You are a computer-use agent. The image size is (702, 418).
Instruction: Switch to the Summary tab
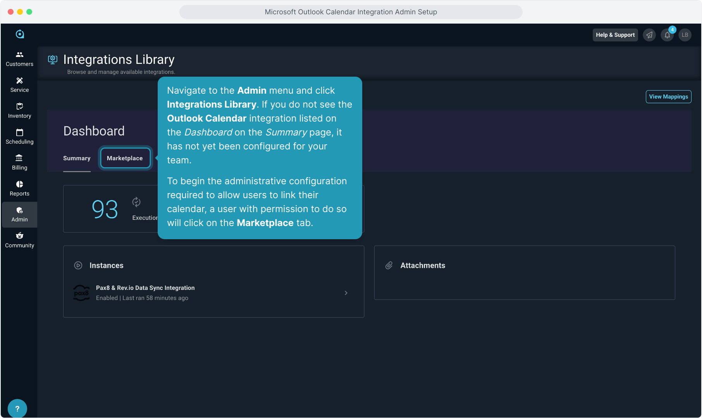click(77, 158)
